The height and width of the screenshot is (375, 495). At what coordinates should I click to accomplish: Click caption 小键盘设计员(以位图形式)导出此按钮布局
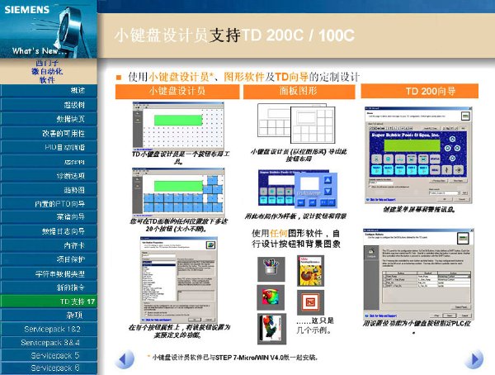(x=299, y=155)
